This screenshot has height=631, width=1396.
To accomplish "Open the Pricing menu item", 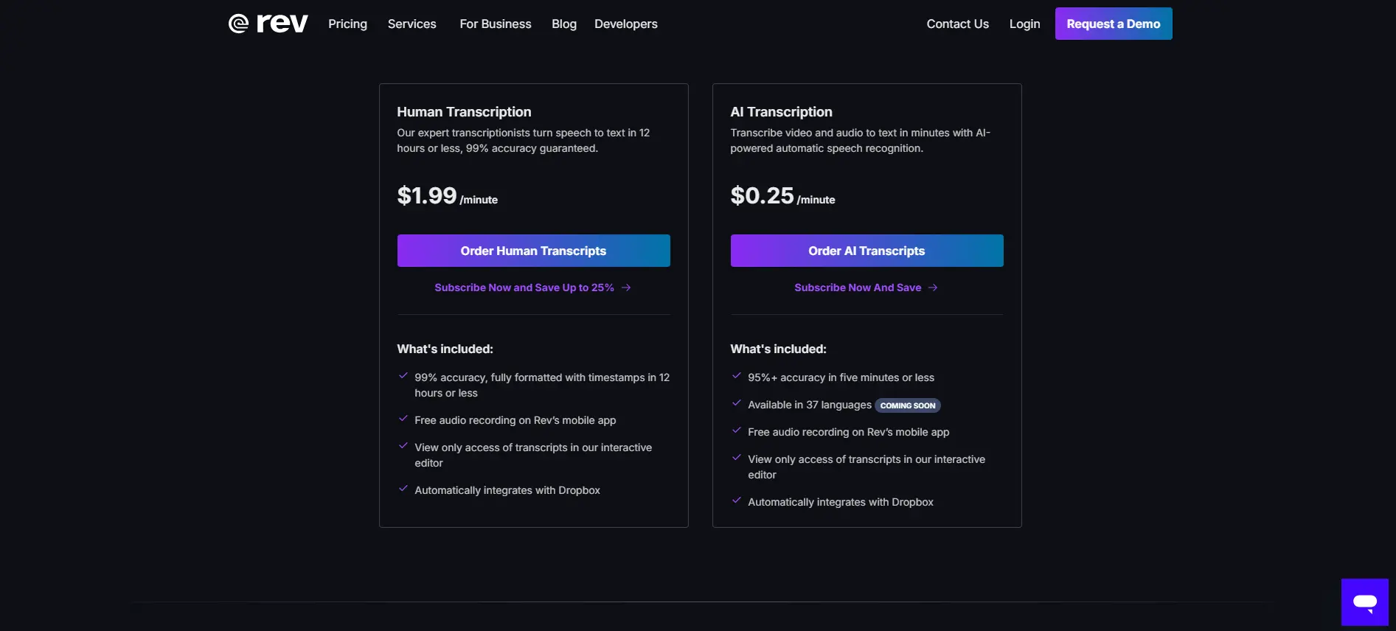I will pyautogui.click(x=347, y=24).
